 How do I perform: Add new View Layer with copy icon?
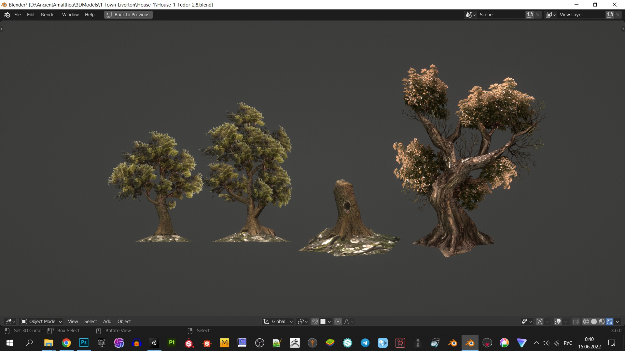610,15
